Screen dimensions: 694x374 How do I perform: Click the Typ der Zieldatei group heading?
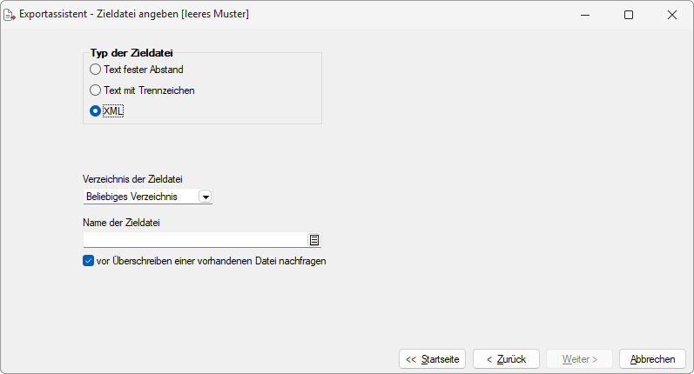(x=131, y=53)
